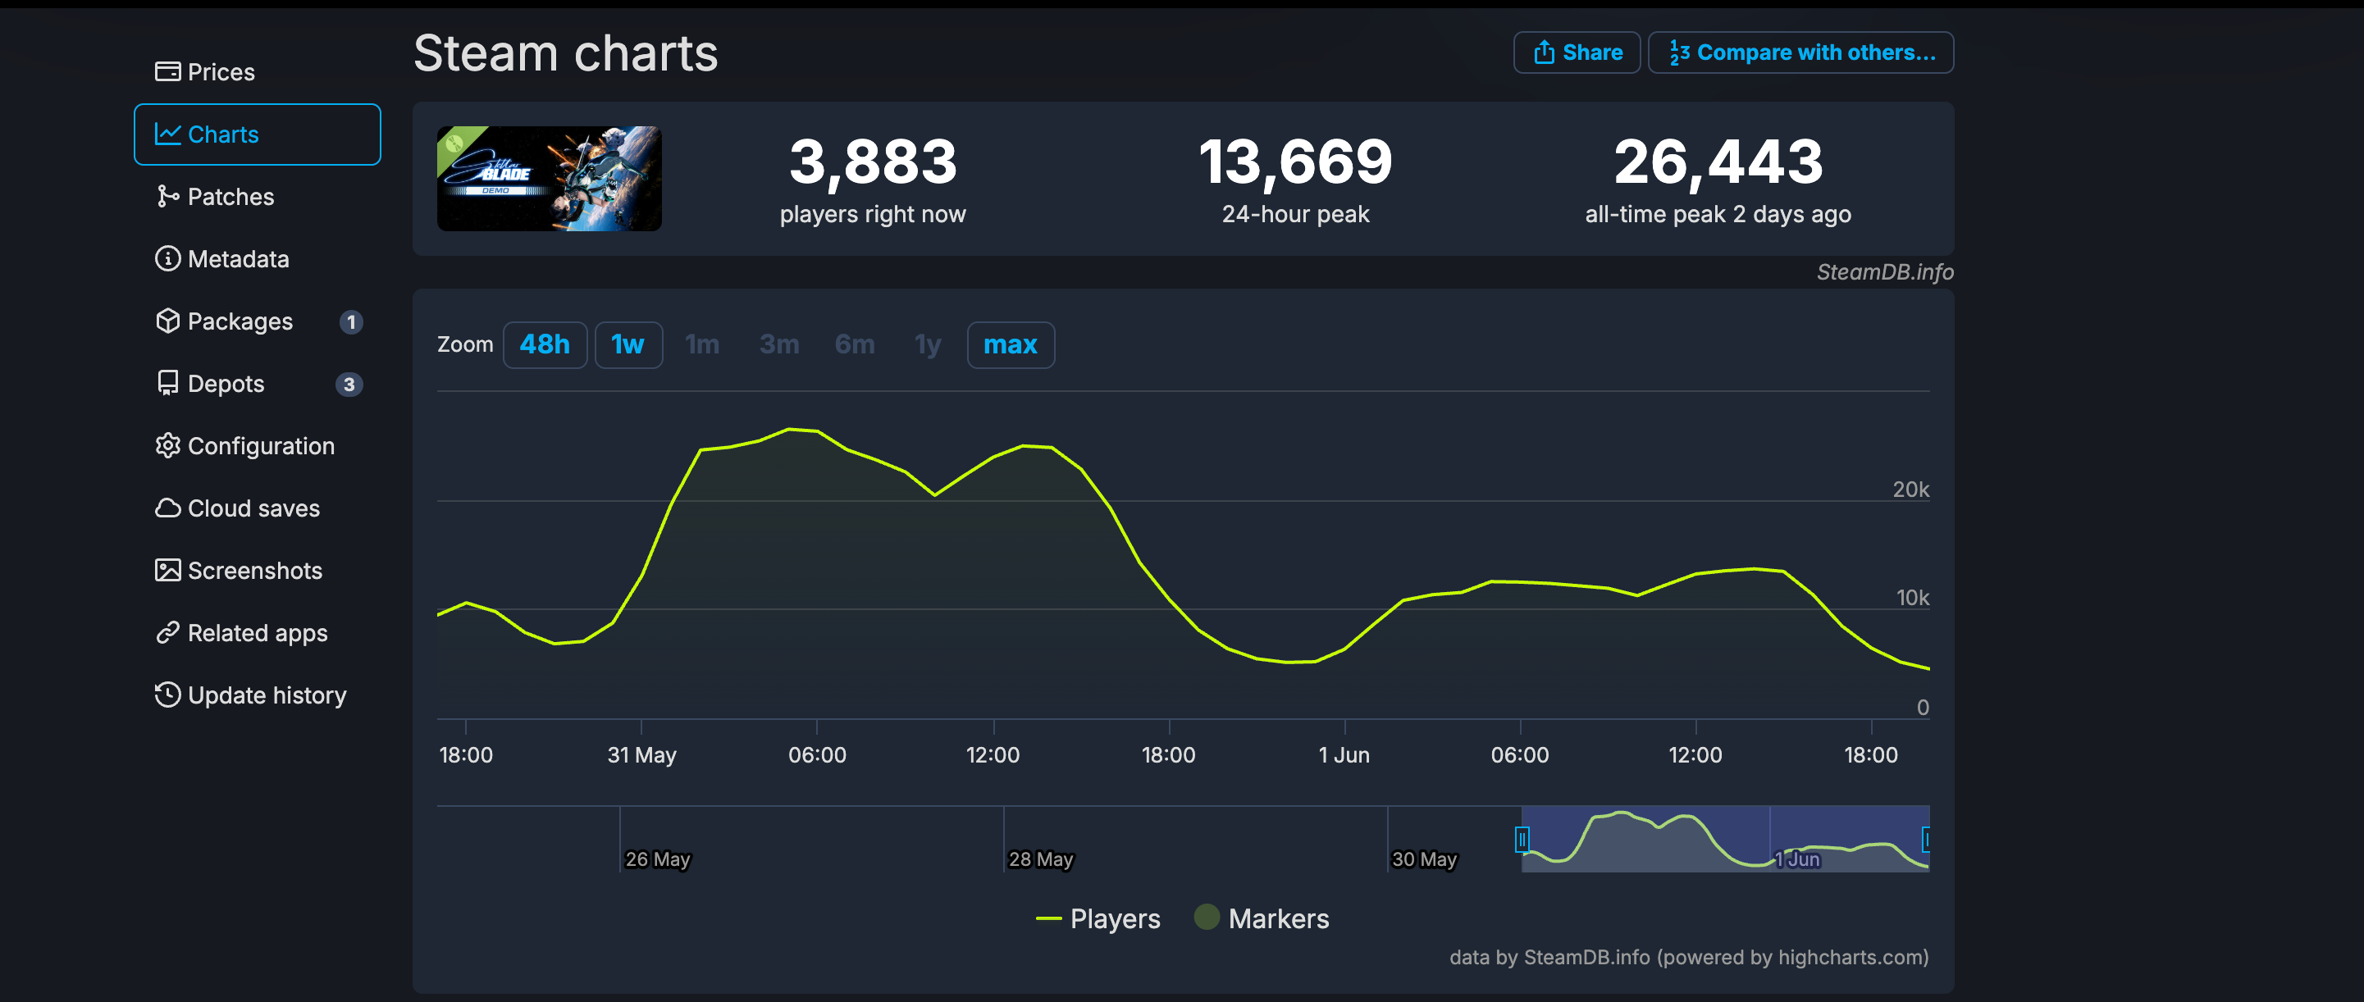Toggle the Players series in legend
The width and height of the screenshot is (2364, 1002).
[x=1115, y=918]
